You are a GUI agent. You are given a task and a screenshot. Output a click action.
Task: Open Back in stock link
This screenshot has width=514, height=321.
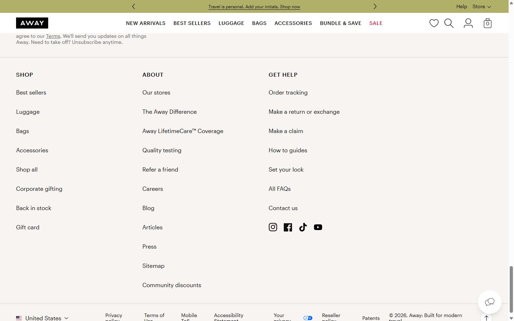[x=34, y=208]
